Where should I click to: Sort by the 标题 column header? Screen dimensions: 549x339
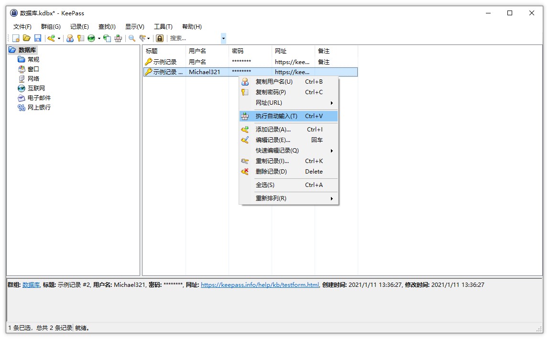coord(164,51)
